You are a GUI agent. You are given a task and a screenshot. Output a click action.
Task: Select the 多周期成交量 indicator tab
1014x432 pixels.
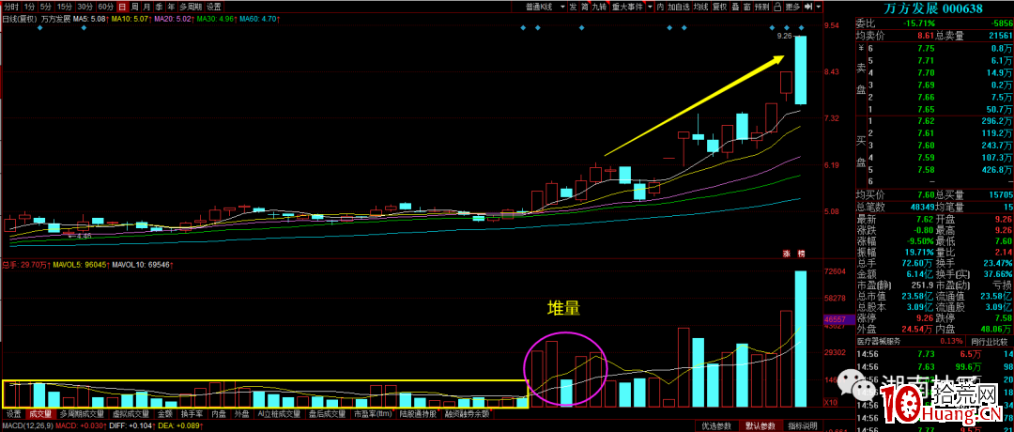tap(82, 413)
